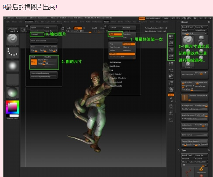The image size is (213, 177).
Task: Click New Document button
Action: (x=44, y=41)
